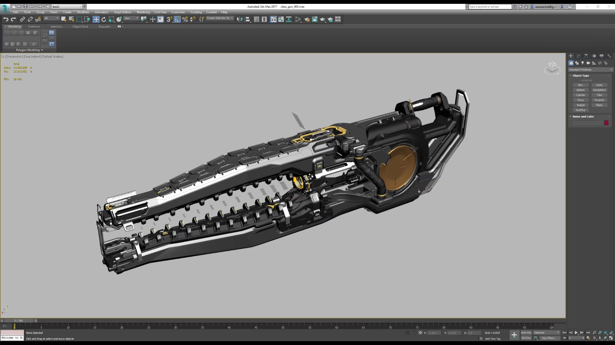Select the Undo icon on the main toolbar
This screenshot has height=345, width=615.
point(6,19)
